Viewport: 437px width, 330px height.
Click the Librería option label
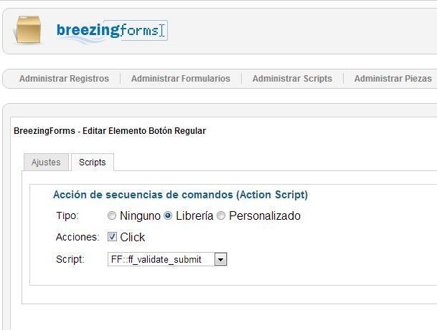click(194, 216)
